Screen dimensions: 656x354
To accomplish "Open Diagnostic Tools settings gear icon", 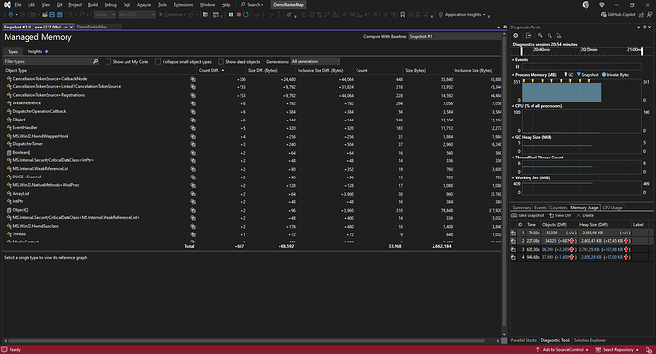I will point(516,36).
